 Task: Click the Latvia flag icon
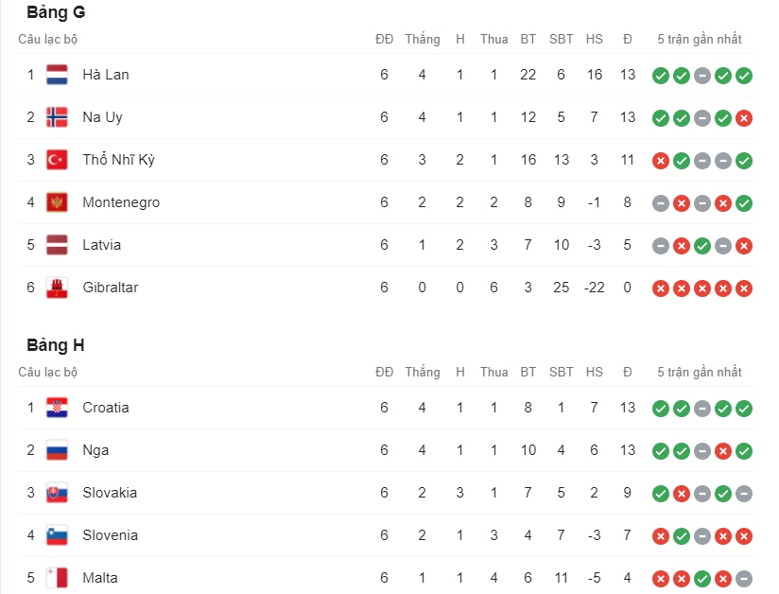point(57,245)
